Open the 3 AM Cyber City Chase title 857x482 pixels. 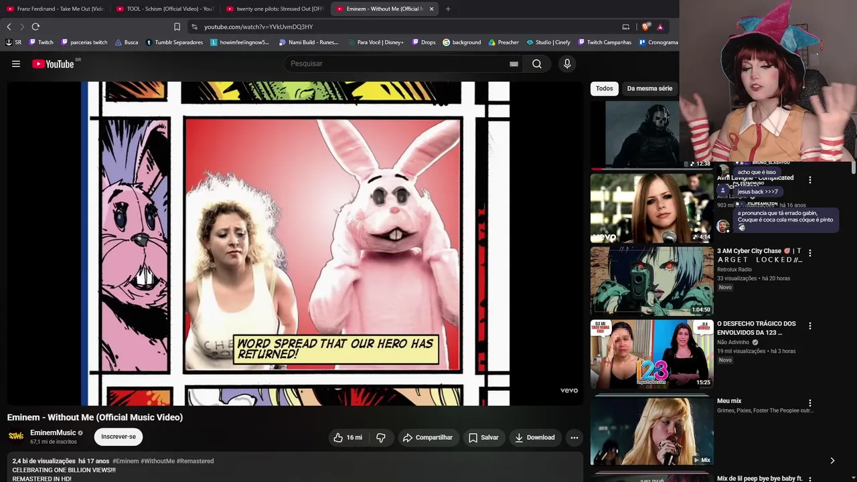[x=759, y=255]
